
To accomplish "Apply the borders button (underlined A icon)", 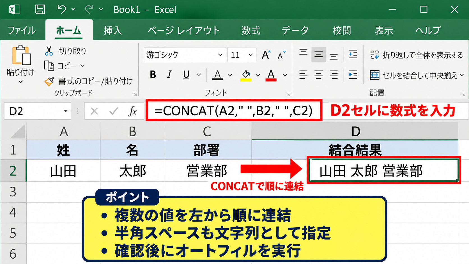I will pyautogui.click(x=217, y=75).
